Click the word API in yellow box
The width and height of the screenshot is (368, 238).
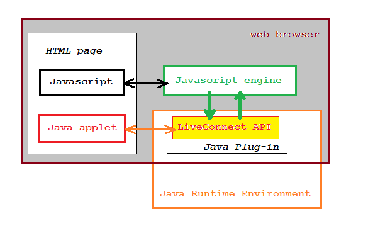(262, 127)
